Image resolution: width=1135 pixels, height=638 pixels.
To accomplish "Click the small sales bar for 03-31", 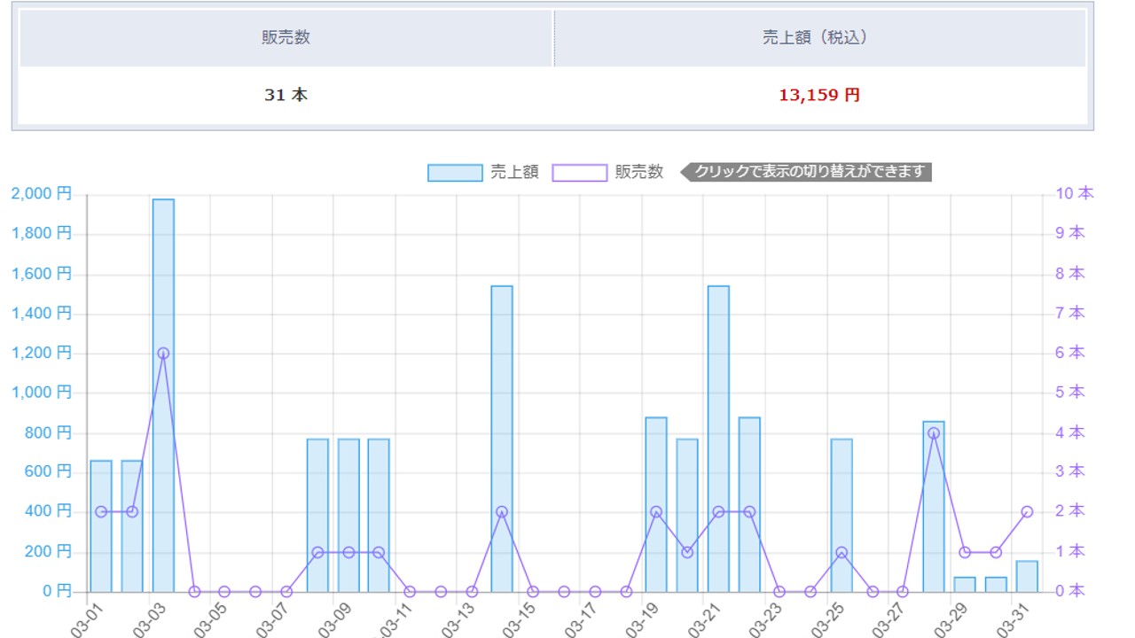I will 1027,577.
